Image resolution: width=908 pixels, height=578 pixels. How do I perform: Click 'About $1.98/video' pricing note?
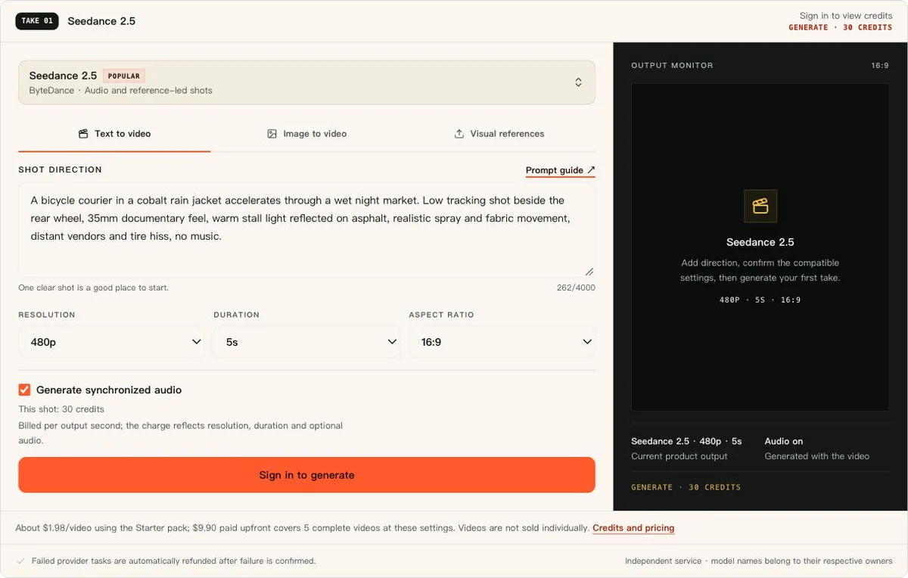tap(303, 528)
